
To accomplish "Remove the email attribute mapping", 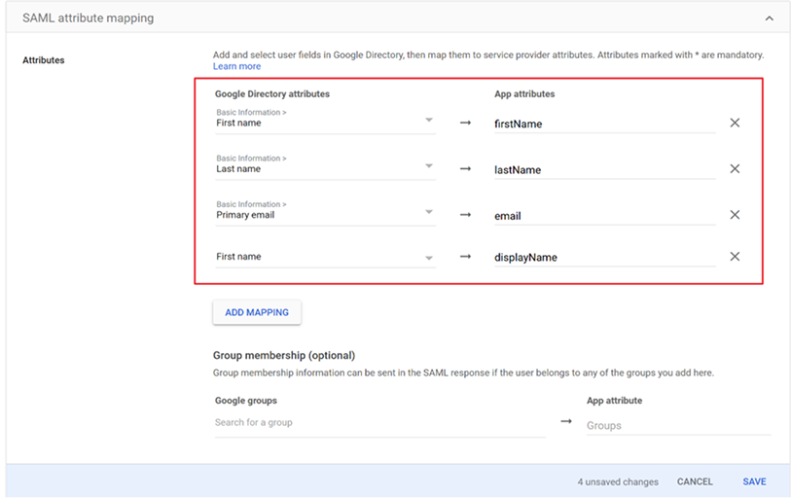I will 735,215.
